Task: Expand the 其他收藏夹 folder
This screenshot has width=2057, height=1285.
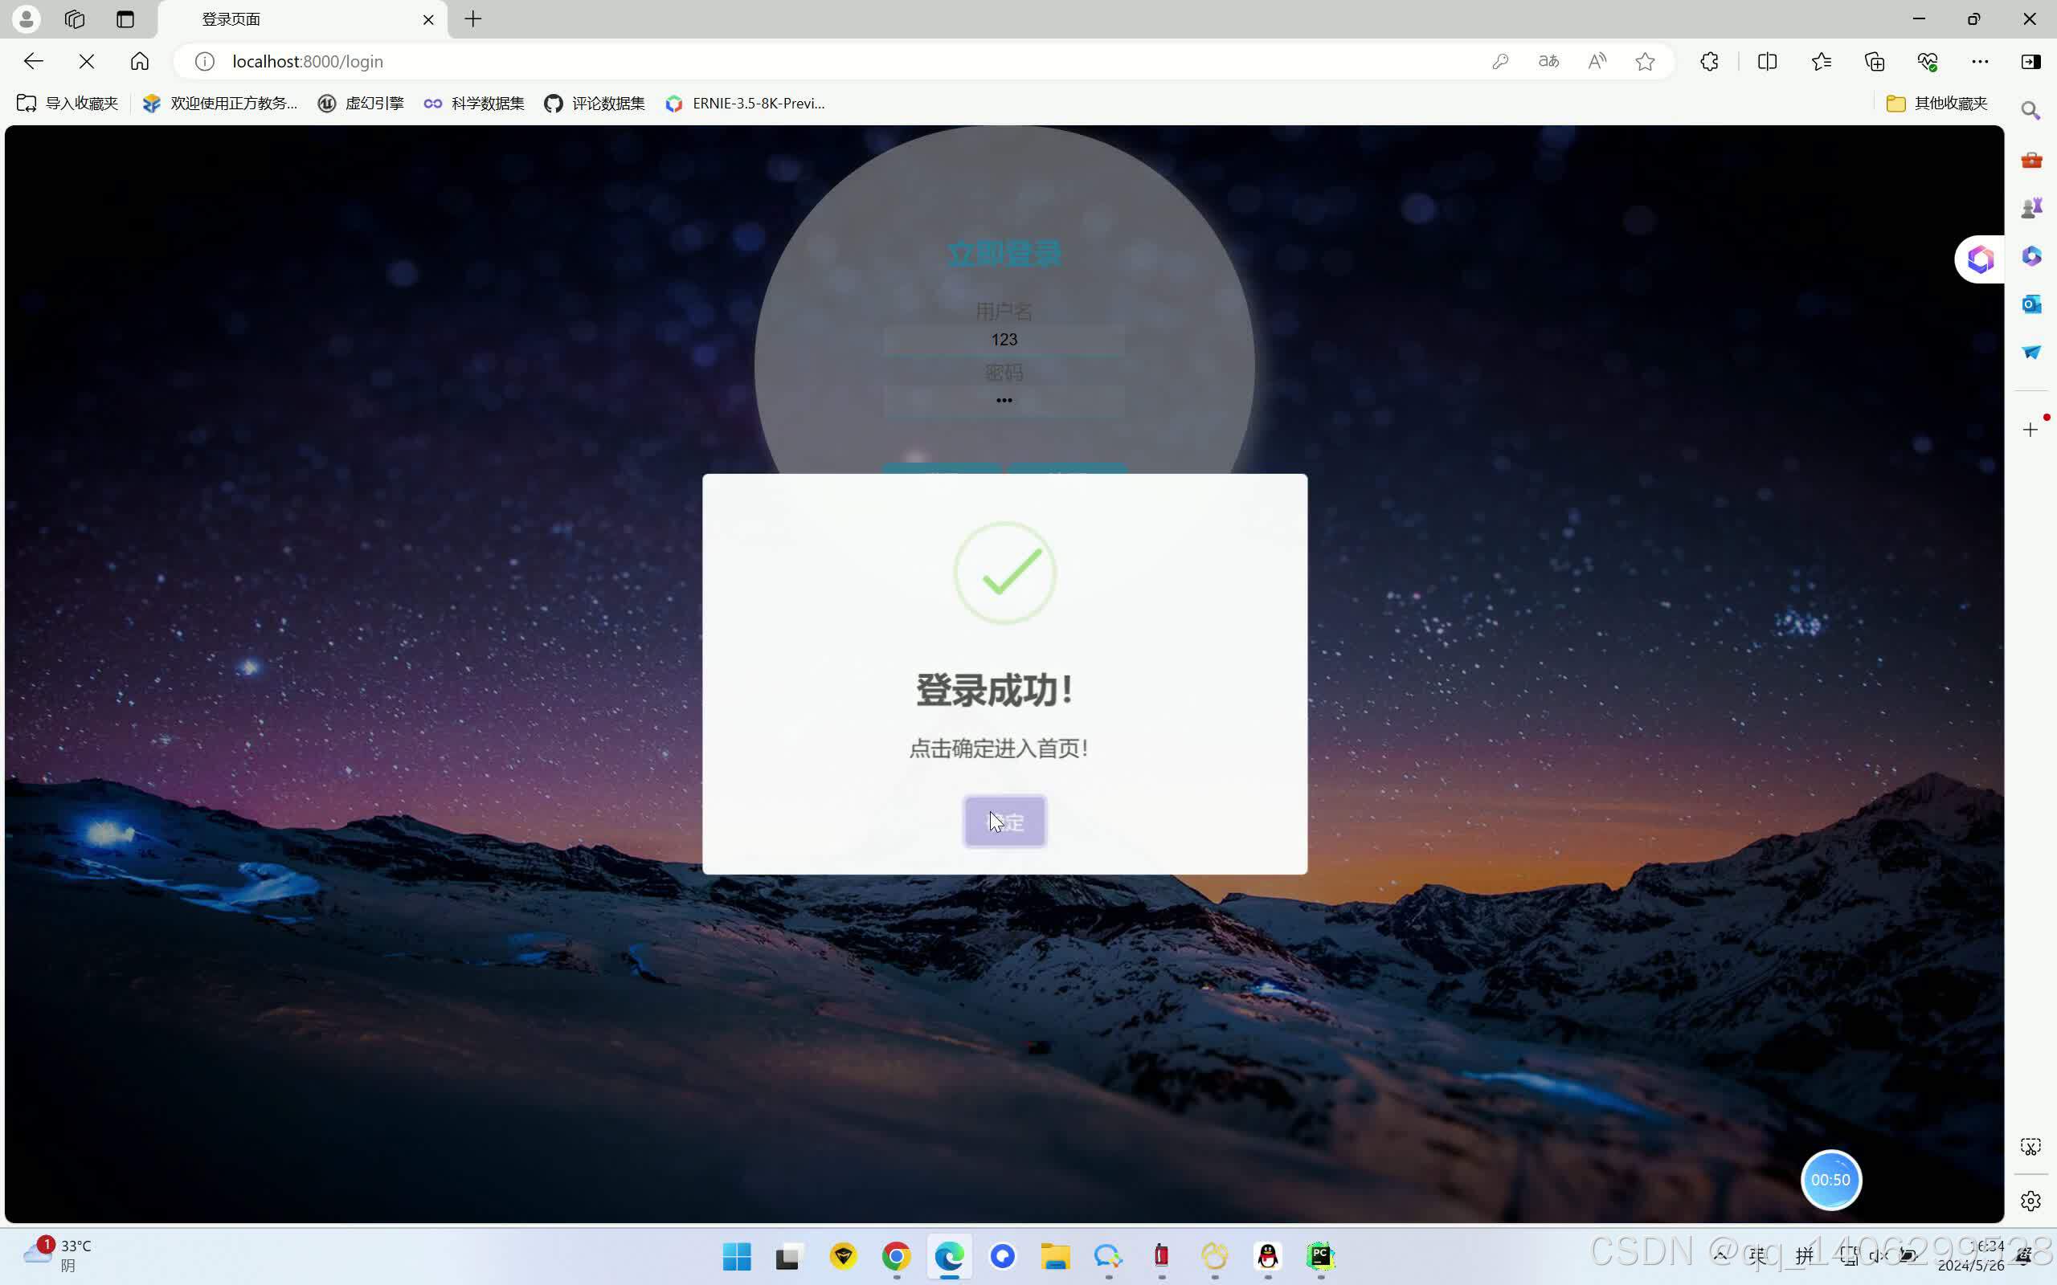Action: [1936, 103]
